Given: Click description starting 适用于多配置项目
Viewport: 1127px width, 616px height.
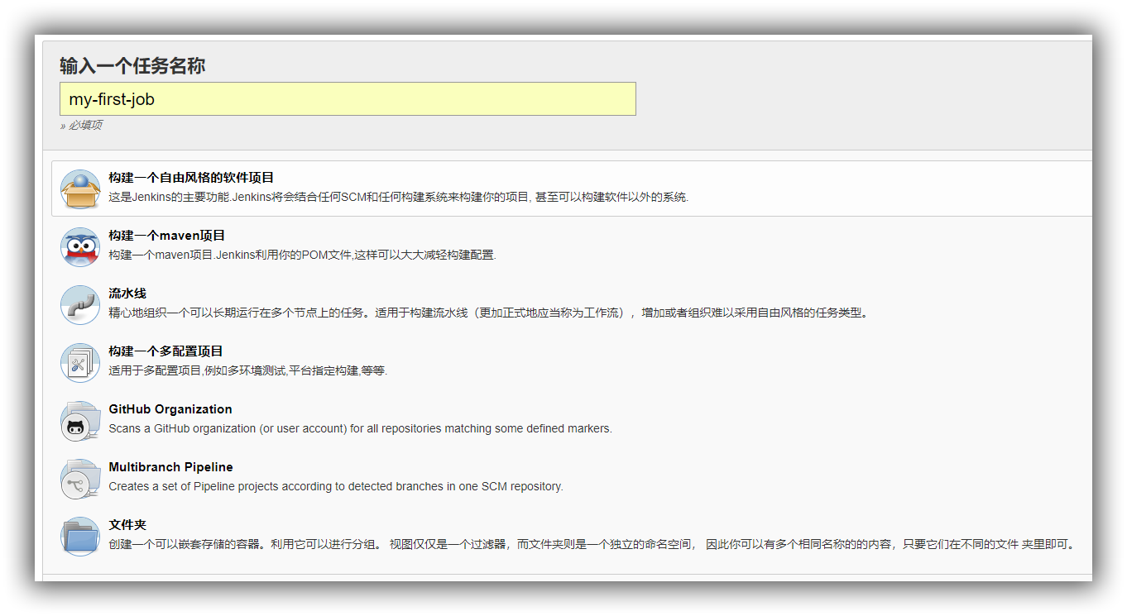Looking at the screenshot, I should tap(248, 371).
